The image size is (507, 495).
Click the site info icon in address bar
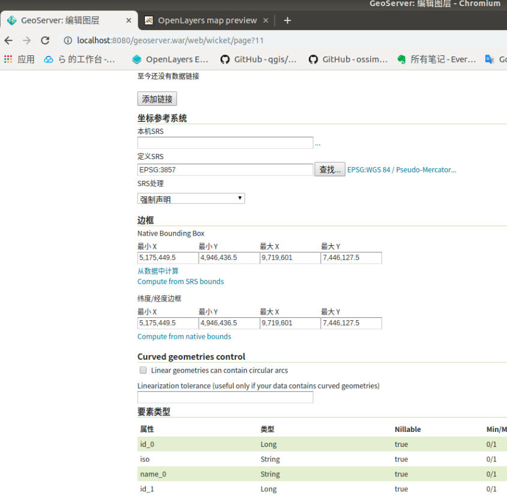[x=68, y=41]
